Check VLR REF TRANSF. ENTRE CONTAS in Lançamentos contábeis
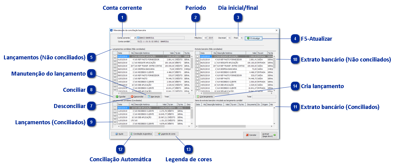This screenshot has width=396, height=168. [x=115, y=66]
